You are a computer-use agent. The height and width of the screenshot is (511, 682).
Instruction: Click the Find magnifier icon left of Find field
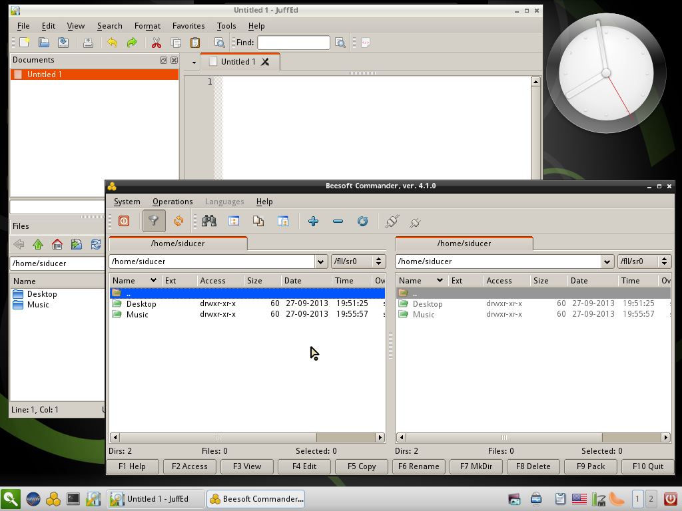coord(220,42)
